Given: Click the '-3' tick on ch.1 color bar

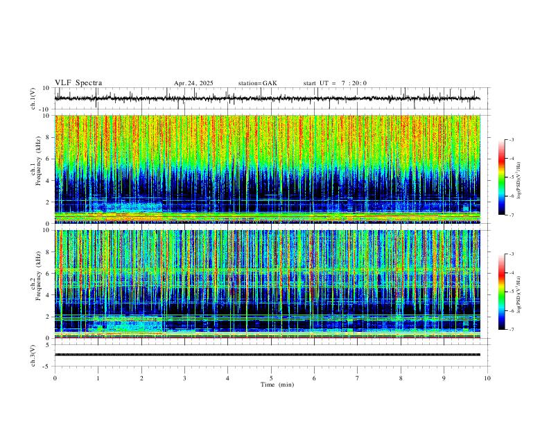Looking at the screenshot, I should click(x=511, y=139).
